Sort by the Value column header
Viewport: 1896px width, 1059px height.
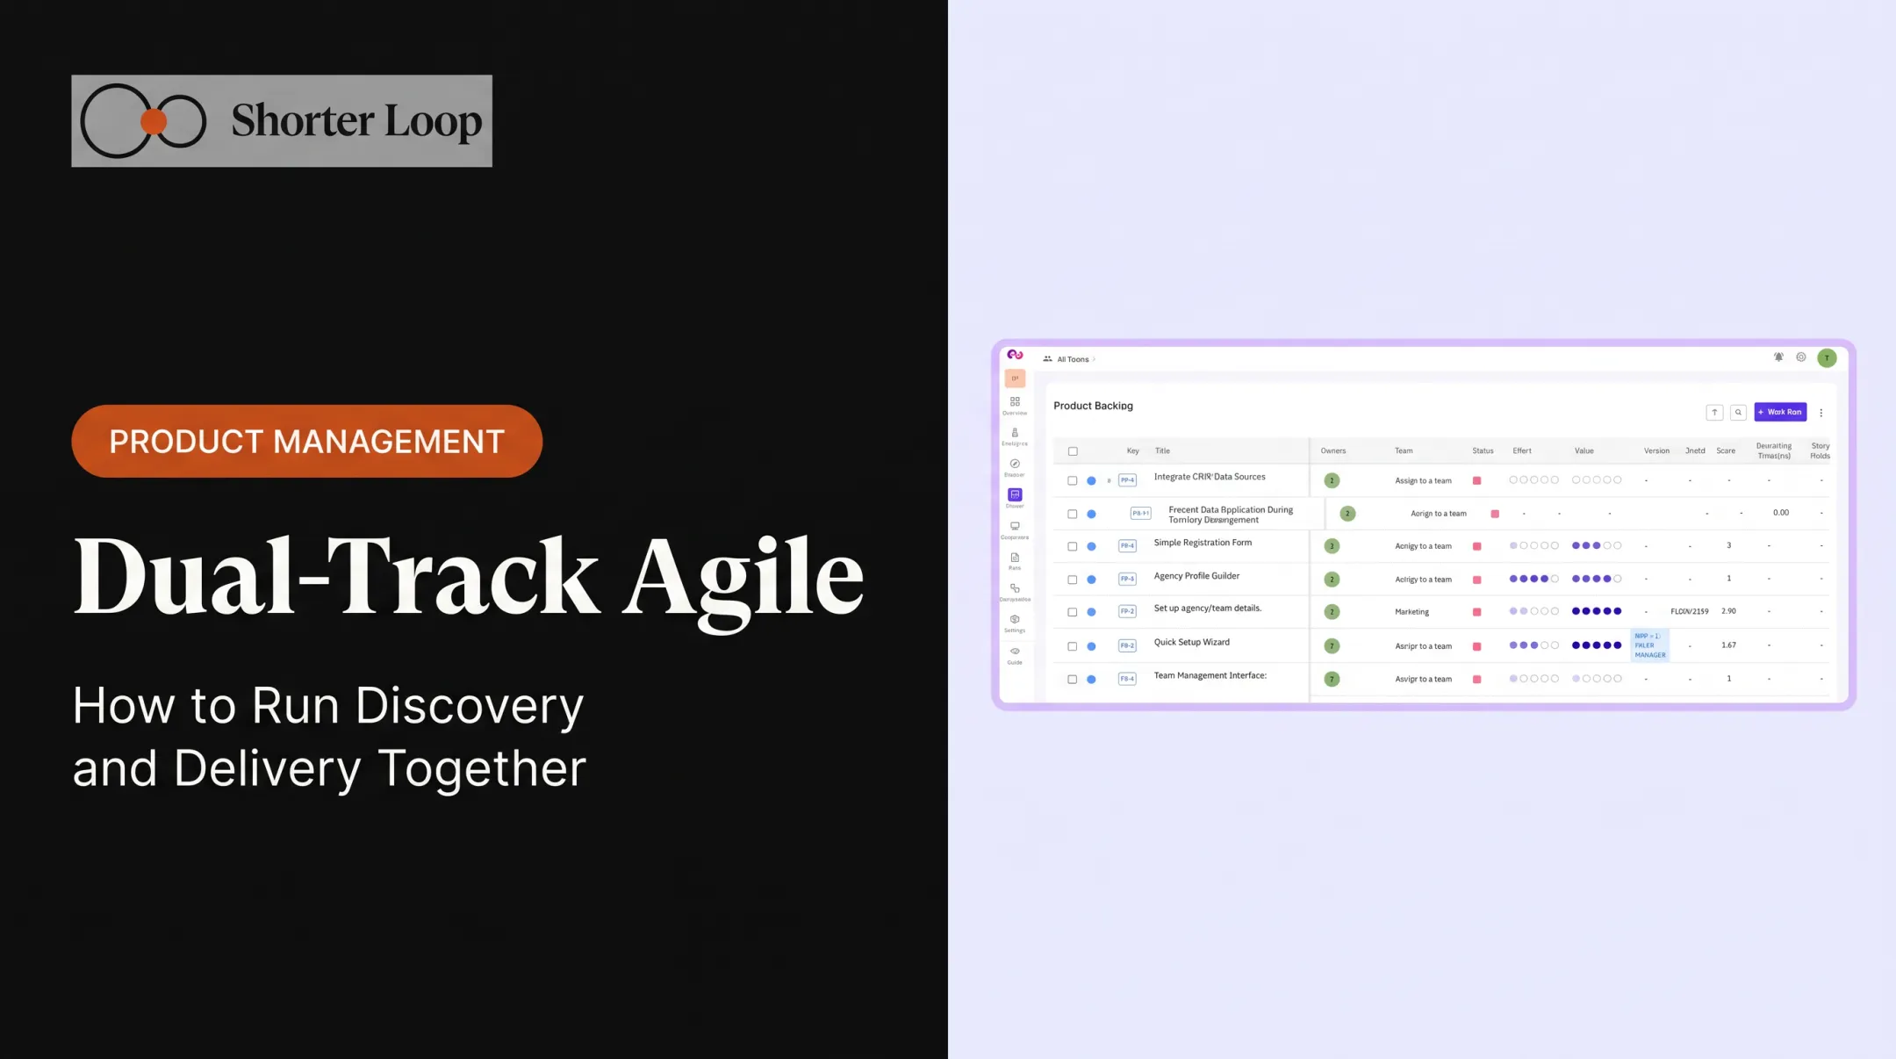1584,451
